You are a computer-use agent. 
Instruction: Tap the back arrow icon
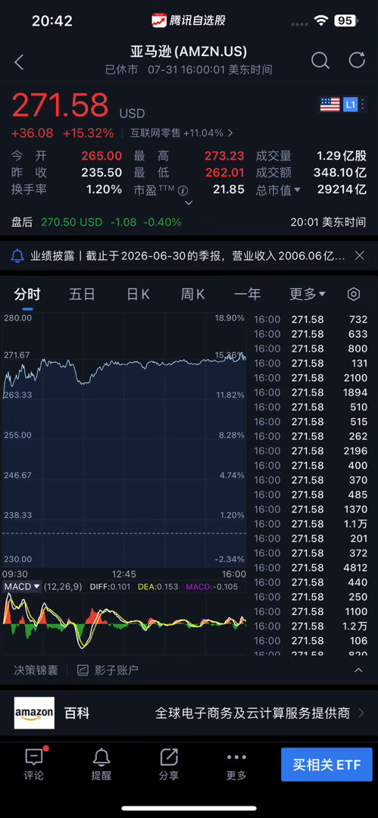click(x=20, y=63)
